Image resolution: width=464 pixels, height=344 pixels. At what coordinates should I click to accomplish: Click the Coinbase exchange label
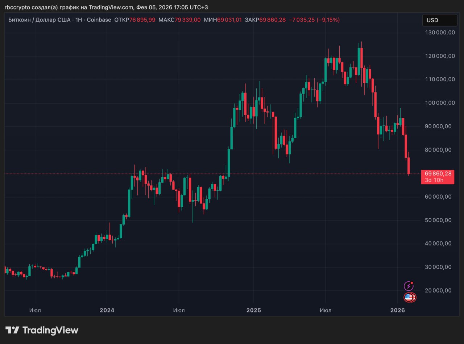pos(99,20)
